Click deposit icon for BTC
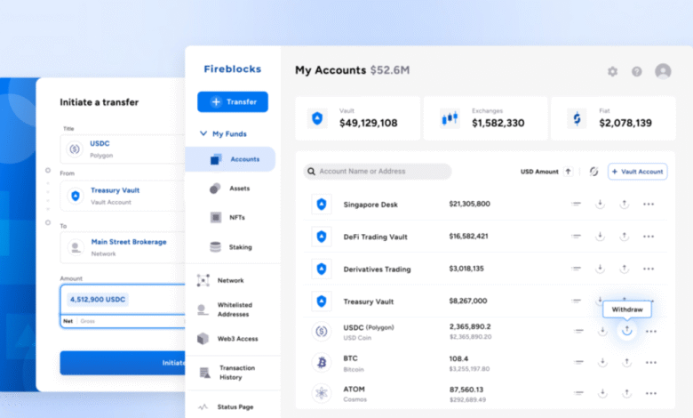The height and width of the screenshot is (418, 693). (602, 362)
